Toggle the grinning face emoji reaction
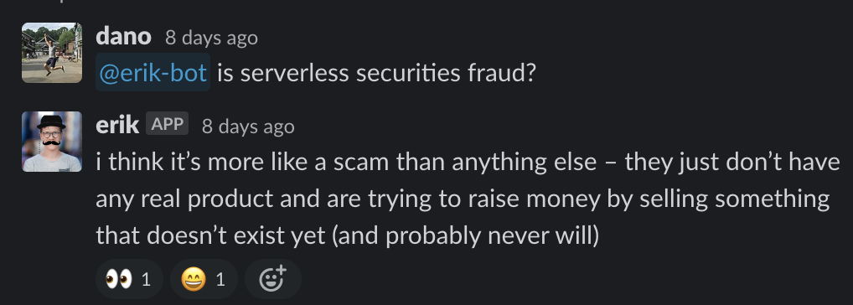Screen dimensions: 853x305 click(204, 279)
